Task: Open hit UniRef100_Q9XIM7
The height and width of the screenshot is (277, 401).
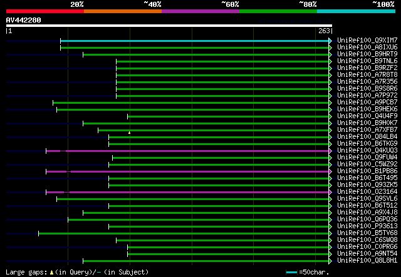Action: tap(367, 41)
